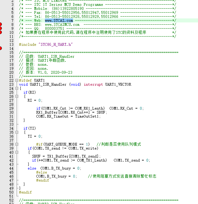Screen dimensions: 198x204
Task: Click the else keyword on line 44
Action: click(x=32, y=168)
